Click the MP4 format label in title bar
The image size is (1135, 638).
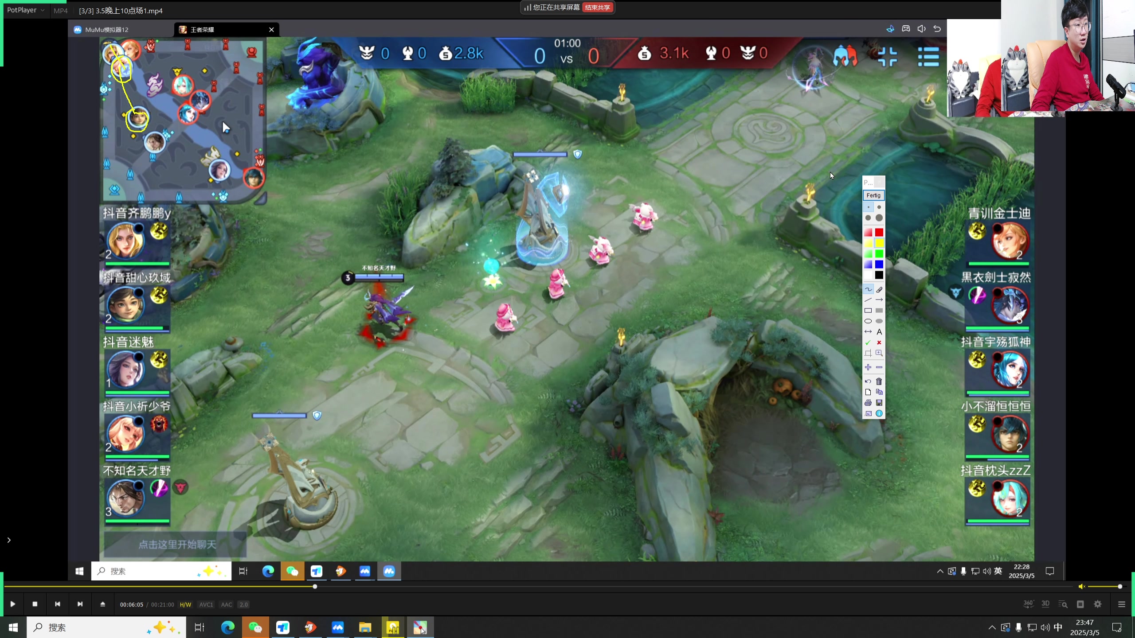[60, 11]
